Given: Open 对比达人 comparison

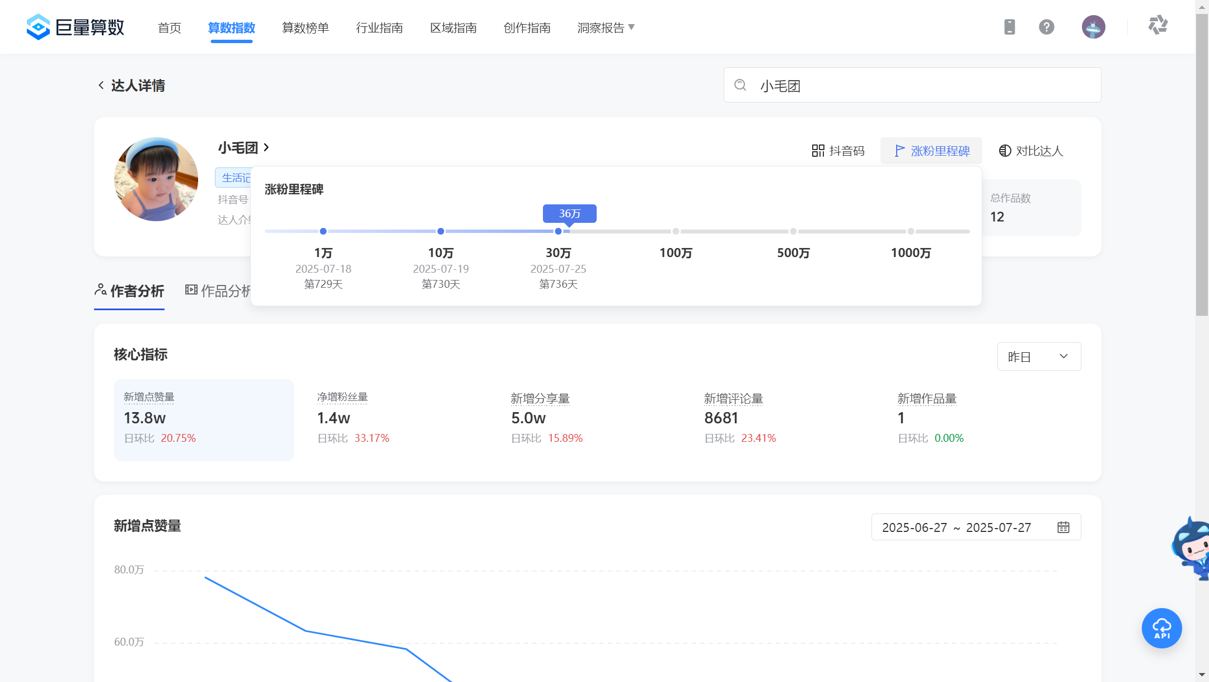Looking at the screenshot, I should point(1030,151).
